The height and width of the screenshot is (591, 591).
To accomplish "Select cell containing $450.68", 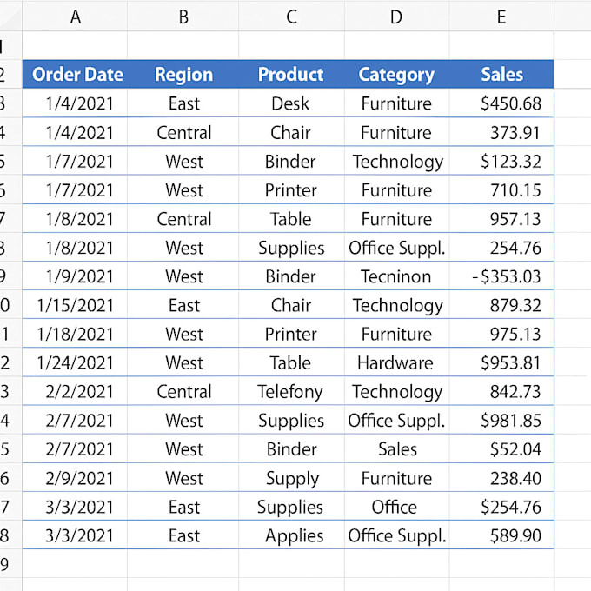I will tap(510, 104).
